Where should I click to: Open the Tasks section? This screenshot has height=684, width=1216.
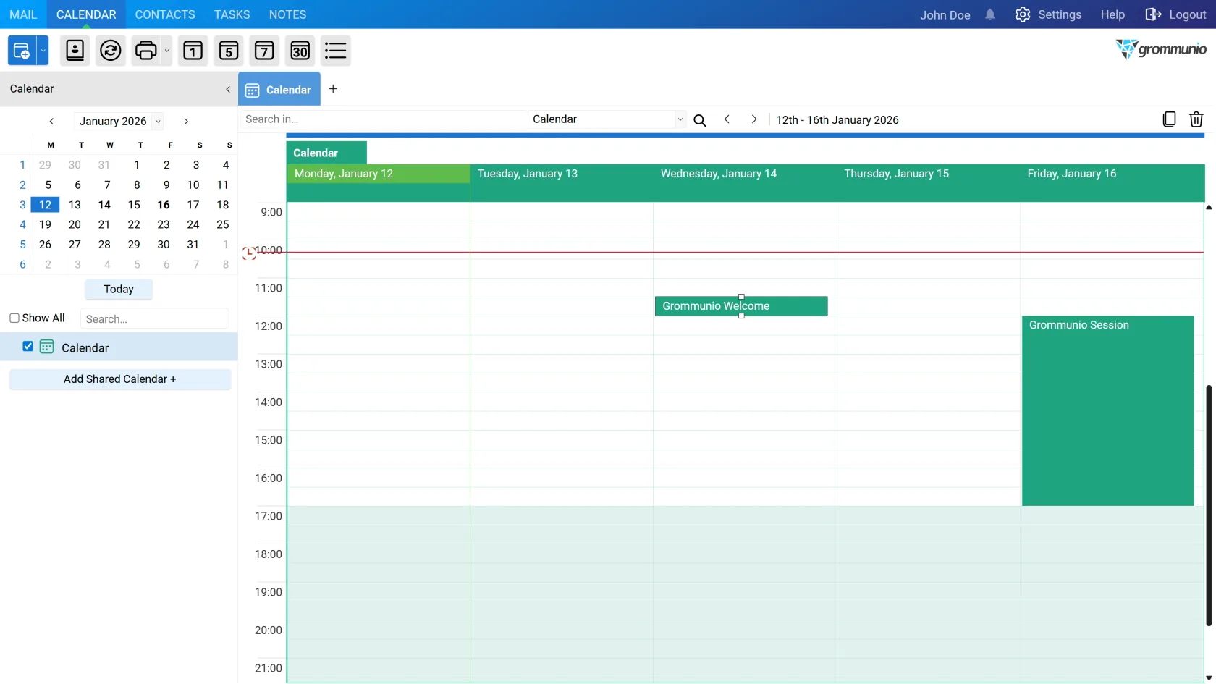click(232, 14)
